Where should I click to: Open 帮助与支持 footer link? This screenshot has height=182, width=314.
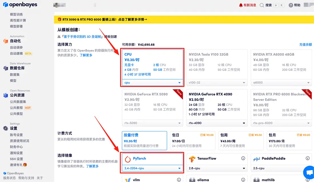(26, 178)
